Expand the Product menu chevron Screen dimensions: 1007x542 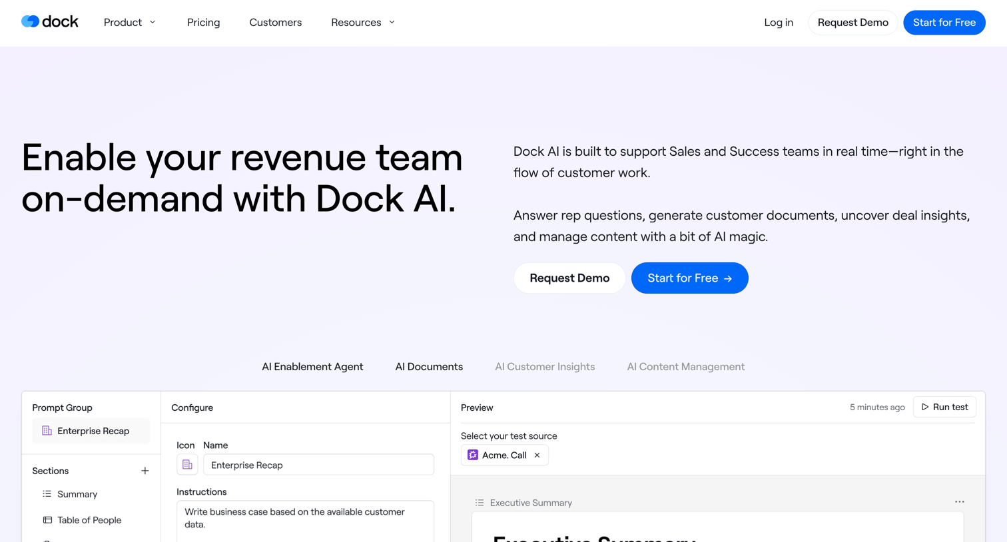pyautogui.click(x=153, y=23)
